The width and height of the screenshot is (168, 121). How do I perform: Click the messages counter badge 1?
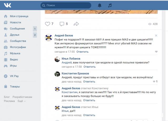(35, 29)
